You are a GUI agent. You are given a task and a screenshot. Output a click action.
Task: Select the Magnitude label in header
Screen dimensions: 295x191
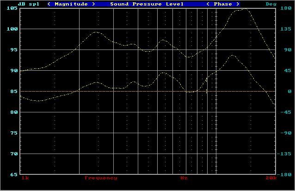point(71,4)
